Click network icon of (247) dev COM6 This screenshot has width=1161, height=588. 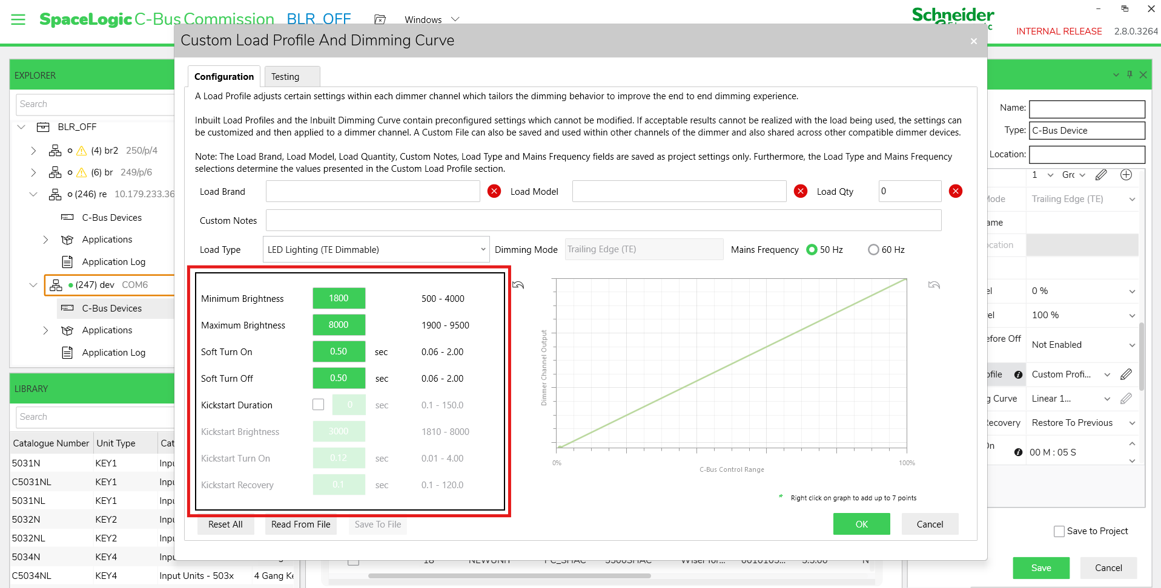tap(56, 285)
